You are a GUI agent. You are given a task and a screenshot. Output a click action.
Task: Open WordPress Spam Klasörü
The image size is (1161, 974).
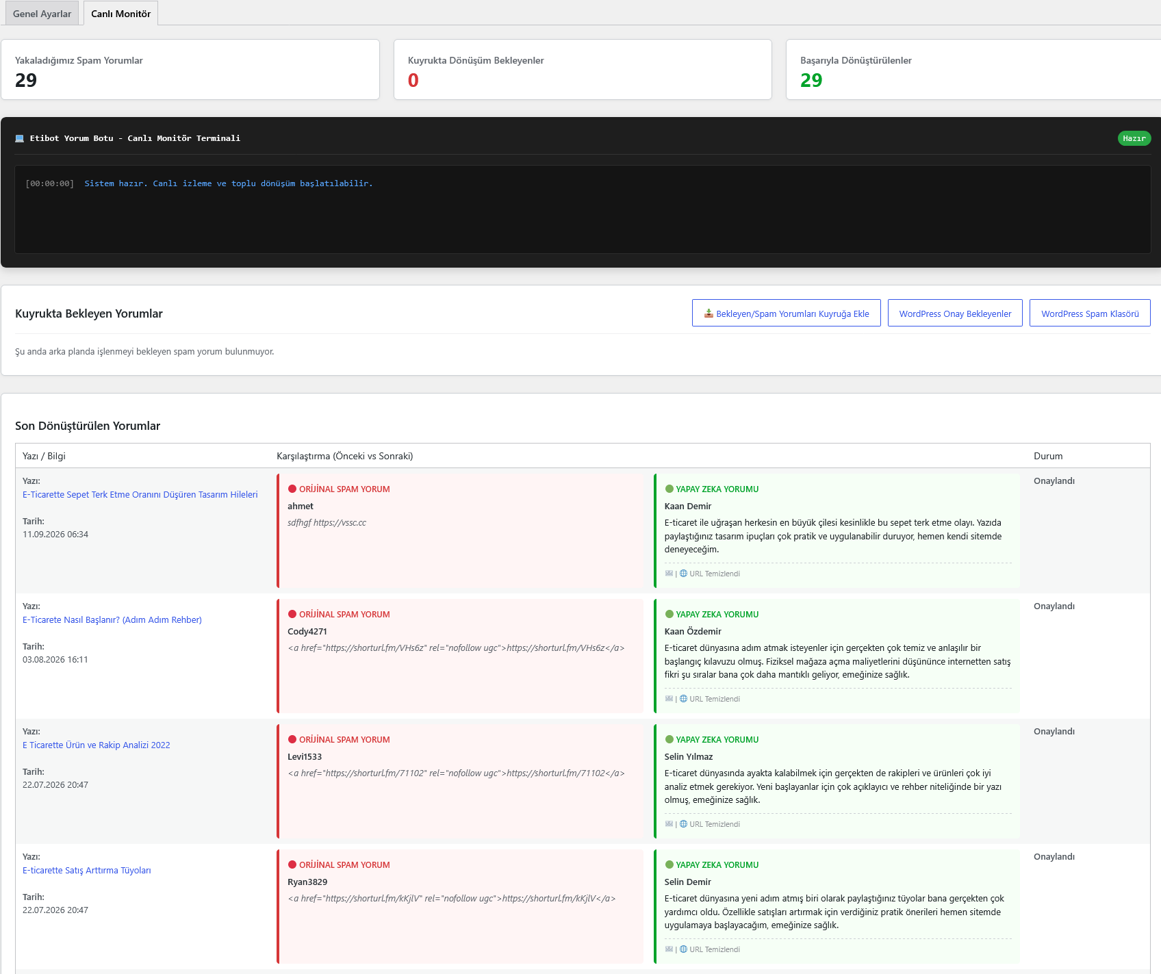pos(1090,313)
